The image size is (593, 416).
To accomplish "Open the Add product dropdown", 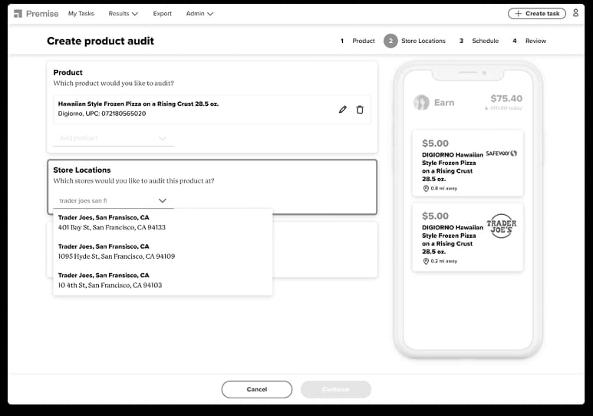I will (x=113, y=138).
